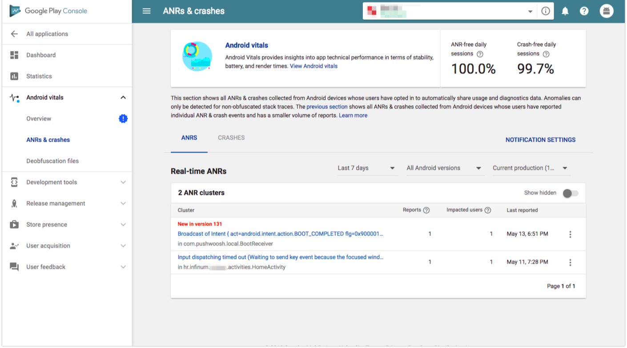
Task: Click the NOTIFICATION SETTINGS button
Action: pos(540,140)
